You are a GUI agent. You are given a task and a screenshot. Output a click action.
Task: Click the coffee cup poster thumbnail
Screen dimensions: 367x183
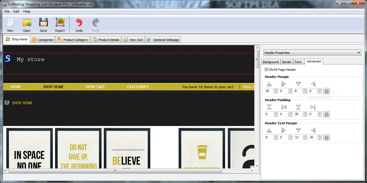202,148
